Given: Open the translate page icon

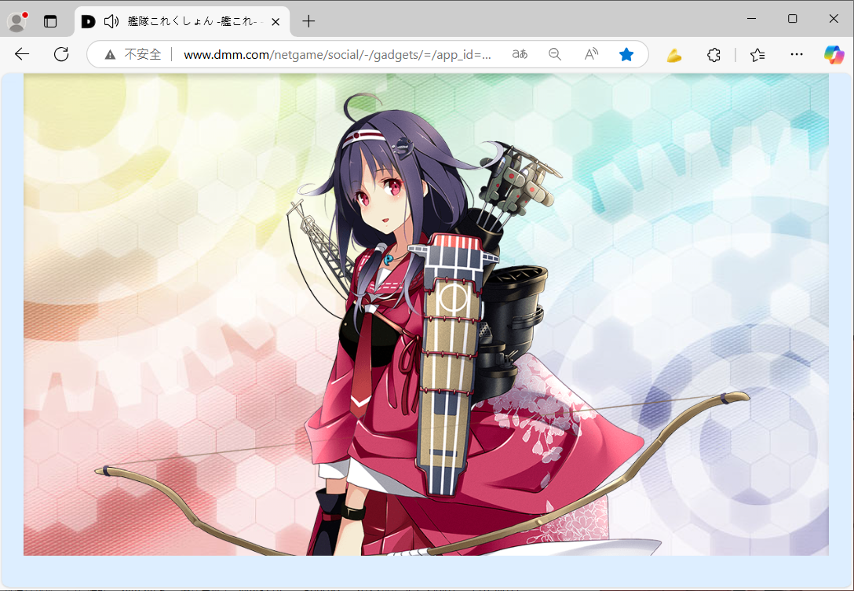Looking at the screenshot, I should point(520,54).
